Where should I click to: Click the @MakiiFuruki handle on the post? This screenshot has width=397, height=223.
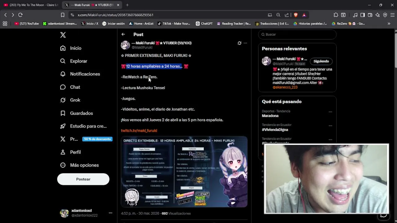(x=142, y=47)
